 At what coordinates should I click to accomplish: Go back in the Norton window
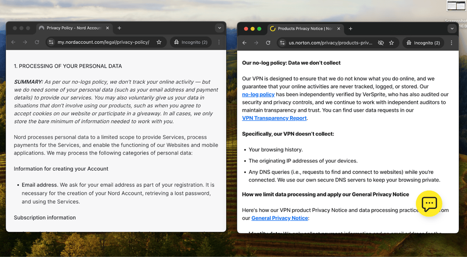(244, 43)
